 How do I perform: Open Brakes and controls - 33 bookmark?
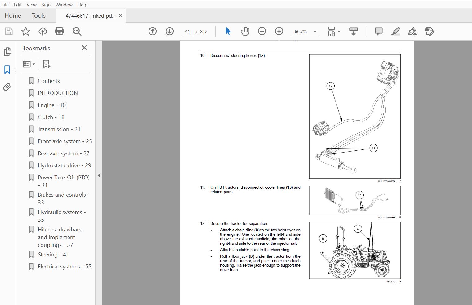[x=64, y=199]
